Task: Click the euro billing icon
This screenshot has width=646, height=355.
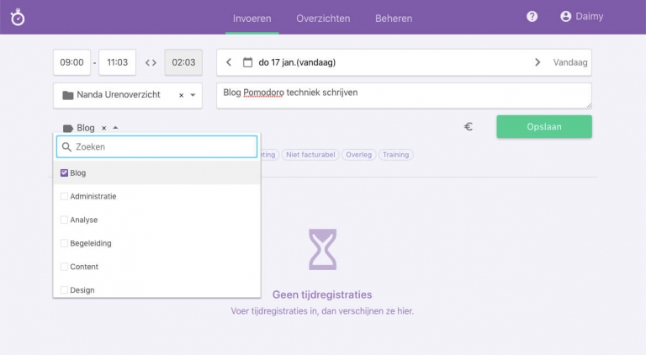Action: (x=469, y=127)
